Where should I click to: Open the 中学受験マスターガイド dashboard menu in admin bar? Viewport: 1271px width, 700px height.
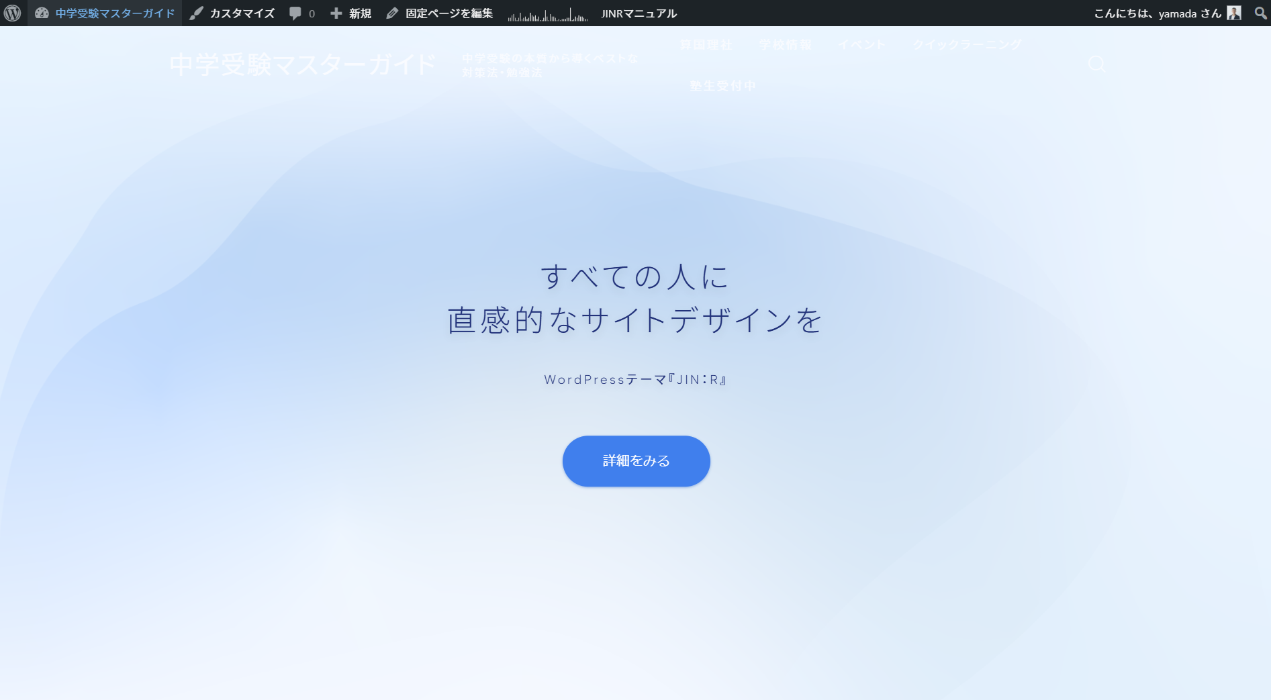105,13
